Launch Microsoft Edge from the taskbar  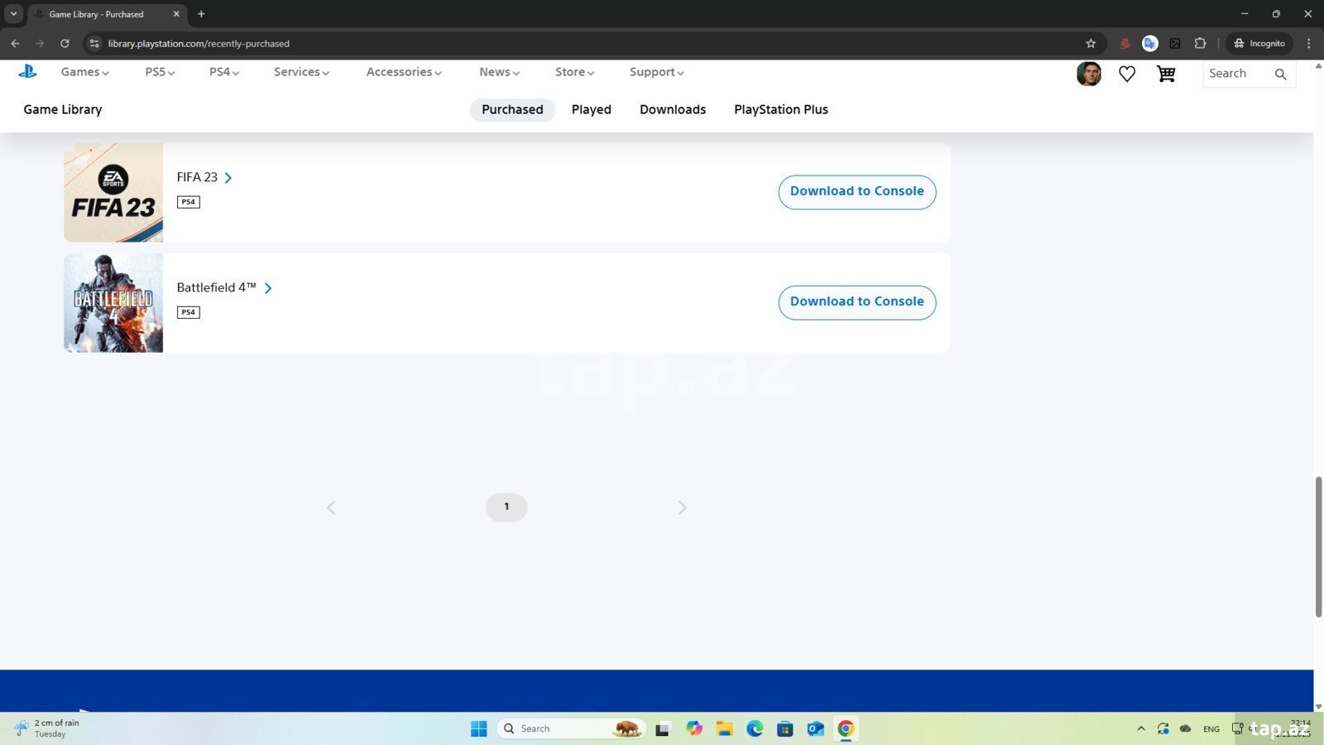pos(755,728)
